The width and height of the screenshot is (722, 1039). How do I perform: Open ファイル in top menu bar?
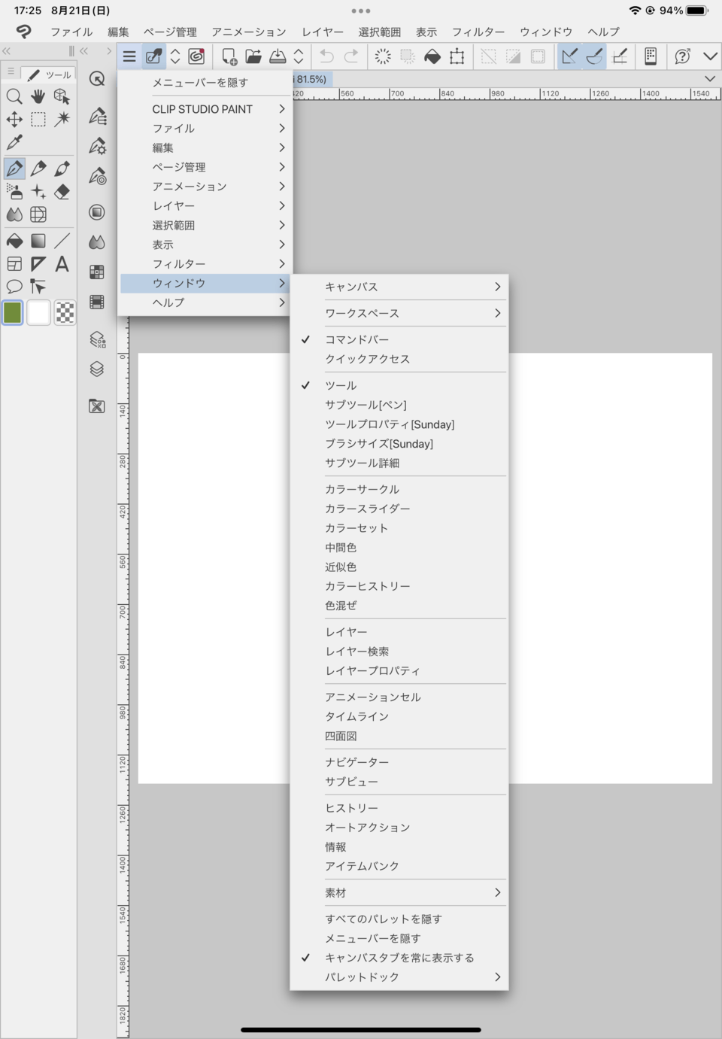[x=71, y=32]
